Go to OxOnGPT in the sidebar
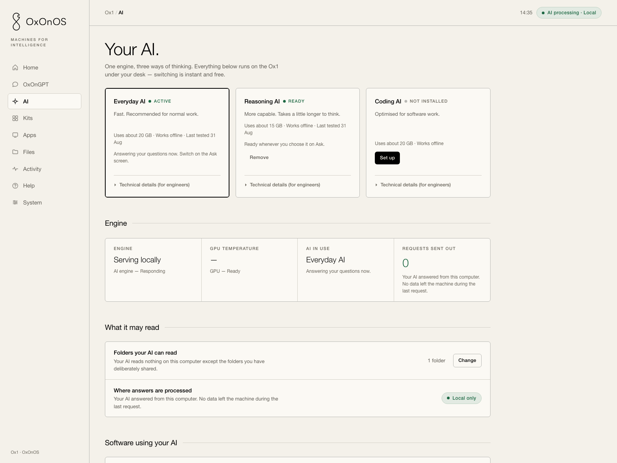This screenshot has height=463, width=617. [x=44, y=84]
